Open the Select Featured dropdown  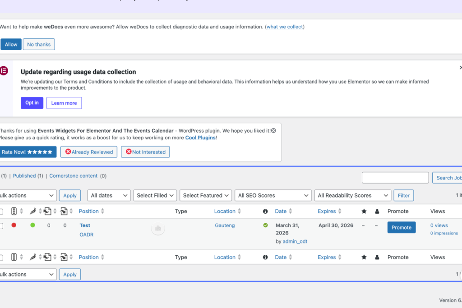coord(206,196)
